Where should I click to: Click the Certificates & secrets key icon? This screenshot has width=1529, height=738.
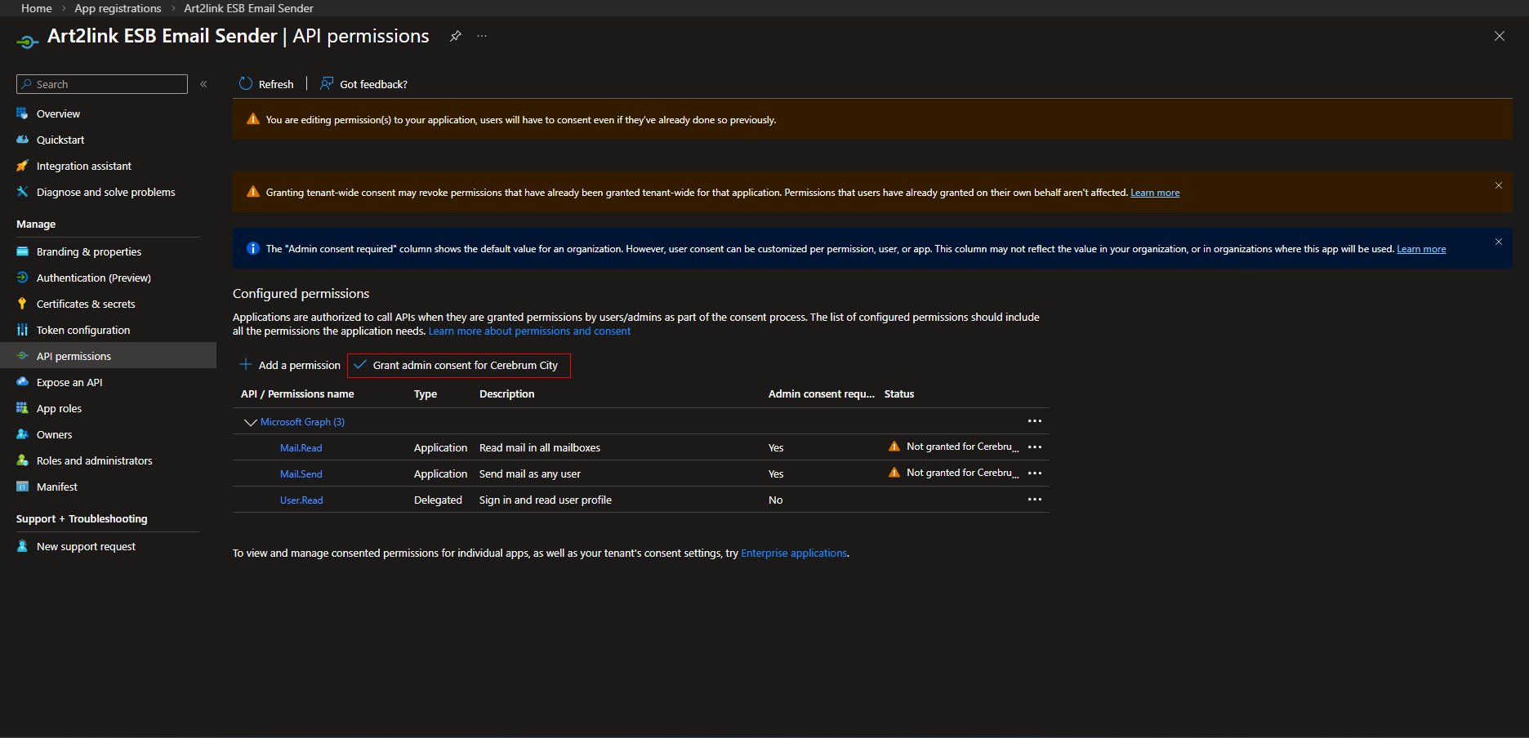coord(22,304)
